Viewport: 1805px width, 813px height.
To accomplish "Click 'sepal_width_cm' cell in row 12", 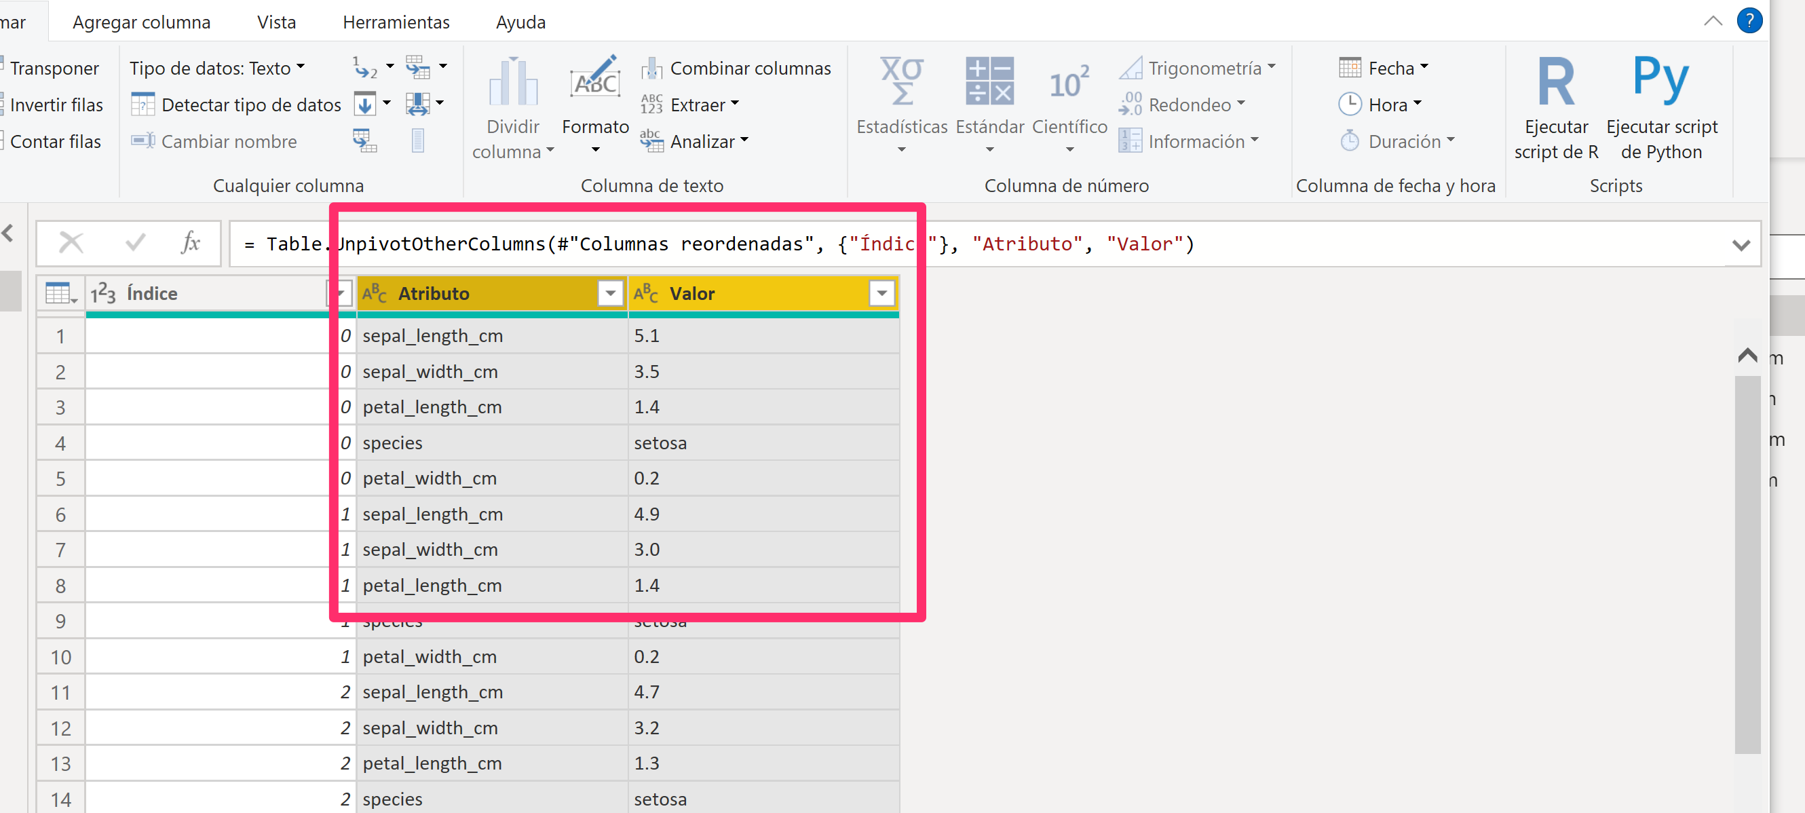I will [x=493, y=727].
